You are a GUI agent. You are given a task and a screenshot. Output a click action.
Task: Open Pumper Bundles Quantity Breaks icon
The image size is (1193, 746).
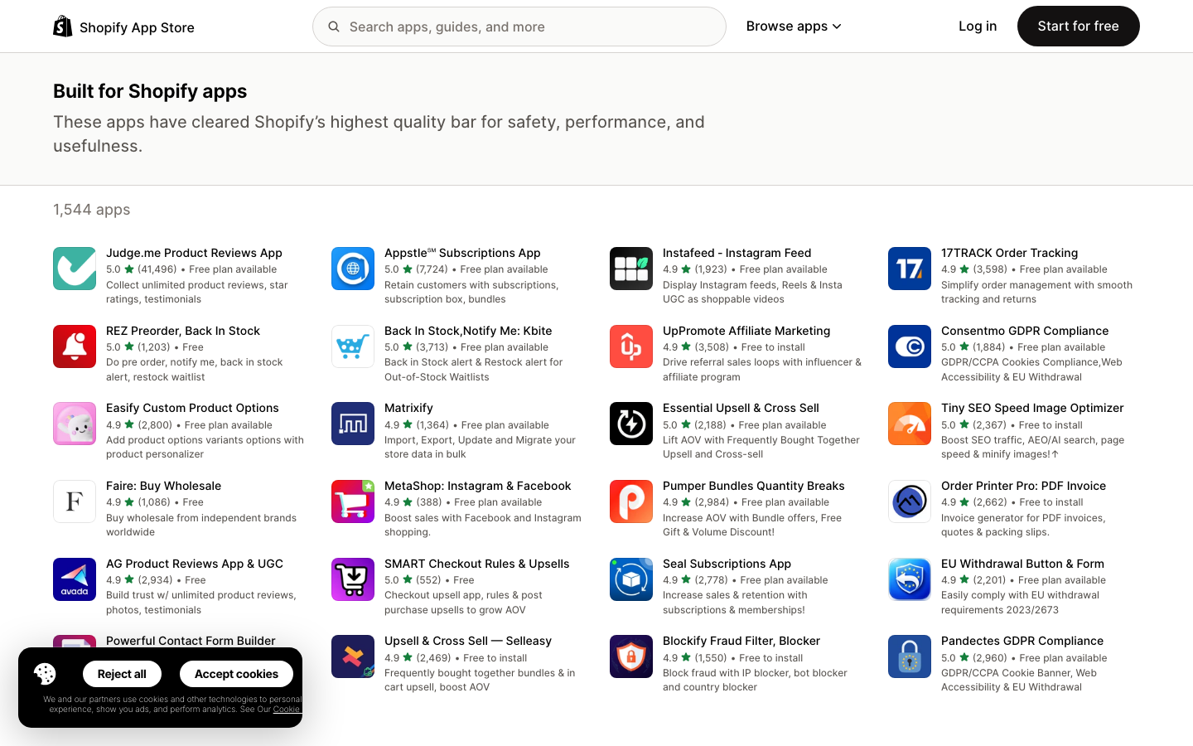point(631,501)
